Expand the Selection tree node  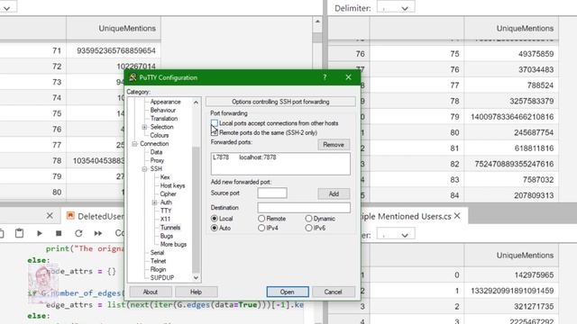tap(144, 127)
